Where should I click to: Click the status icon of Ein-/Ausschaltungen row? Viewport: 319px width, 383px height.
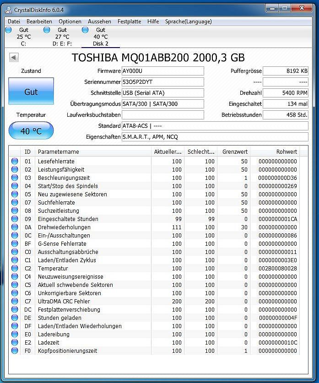pyautogui.click(x=15, y=235)
